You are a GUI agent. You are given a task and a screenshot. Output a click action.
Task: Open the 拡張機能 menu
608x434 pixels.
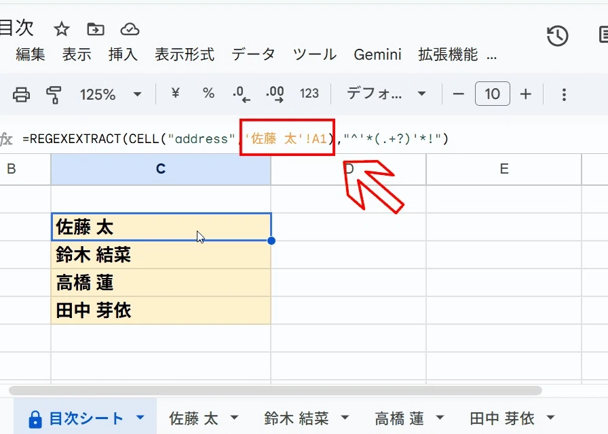[448, 54]
